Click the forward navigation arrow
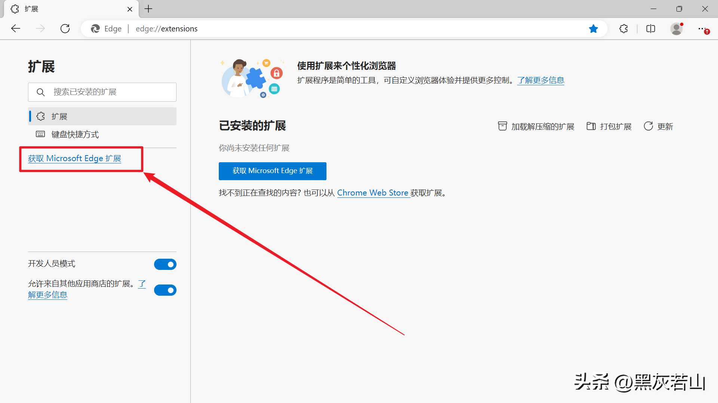 [x=40, y=28]
